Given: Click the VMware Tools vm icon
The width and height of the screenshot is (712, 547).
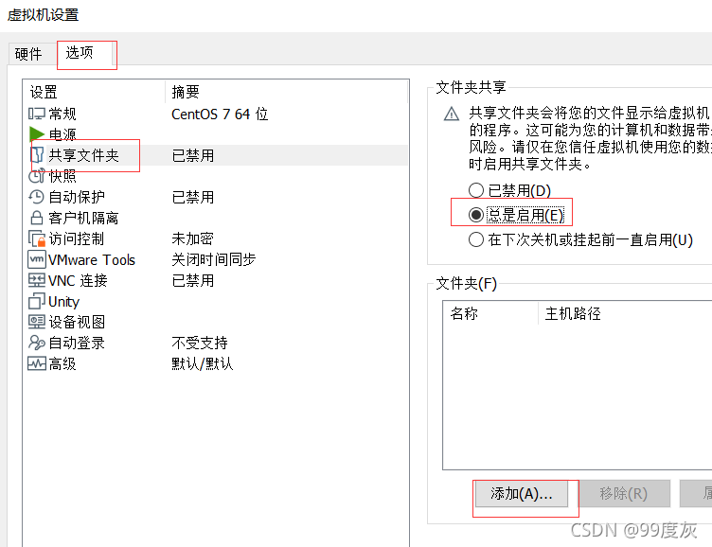Looking at the screenshot, I should [37, 259].
